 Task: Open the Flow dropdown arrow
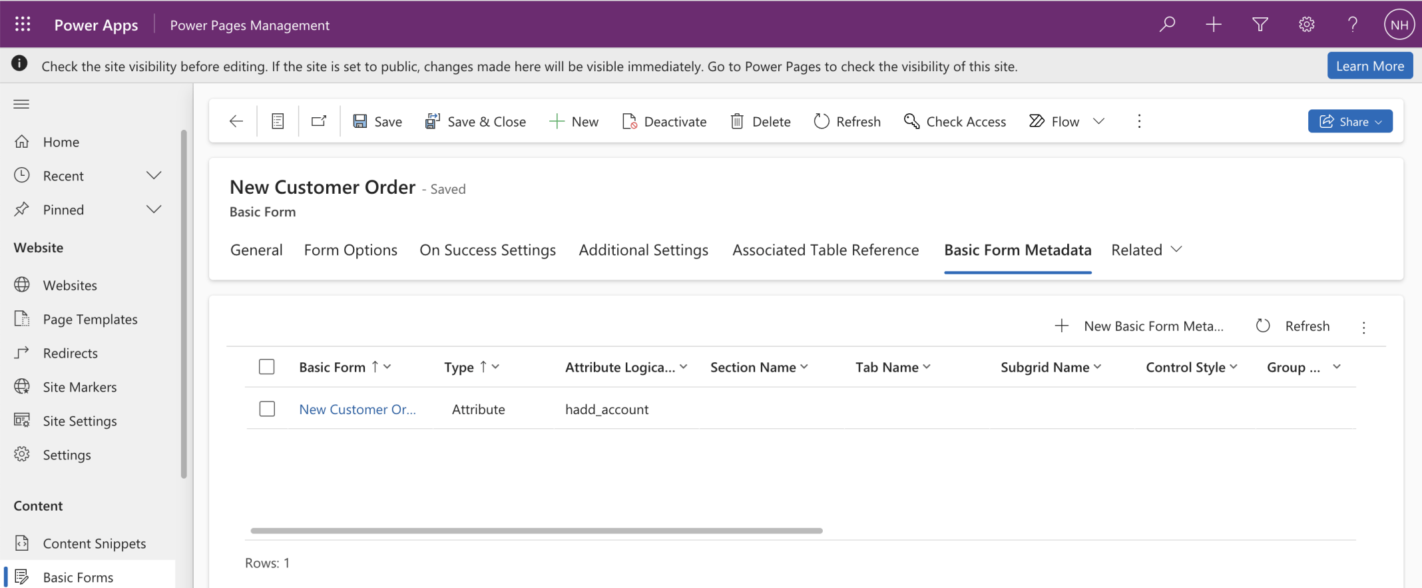1099,121
